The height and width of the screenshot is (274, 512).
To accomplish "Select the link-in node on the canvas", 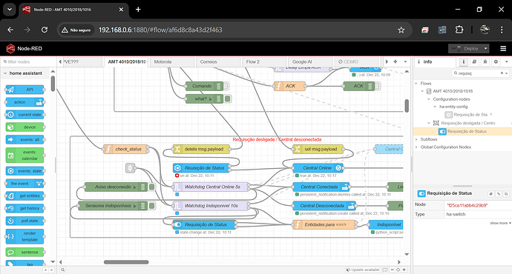I will point(131,168).
